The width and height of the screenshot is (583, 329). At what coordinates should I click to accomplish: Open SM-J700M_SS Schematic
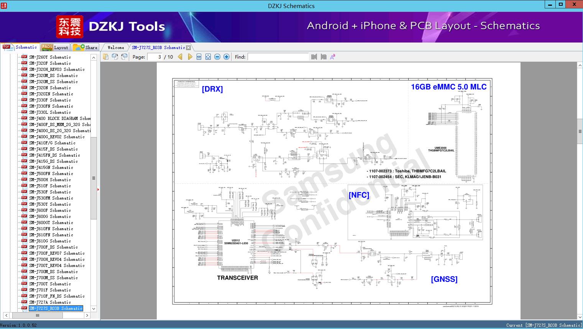coord(53,278)
